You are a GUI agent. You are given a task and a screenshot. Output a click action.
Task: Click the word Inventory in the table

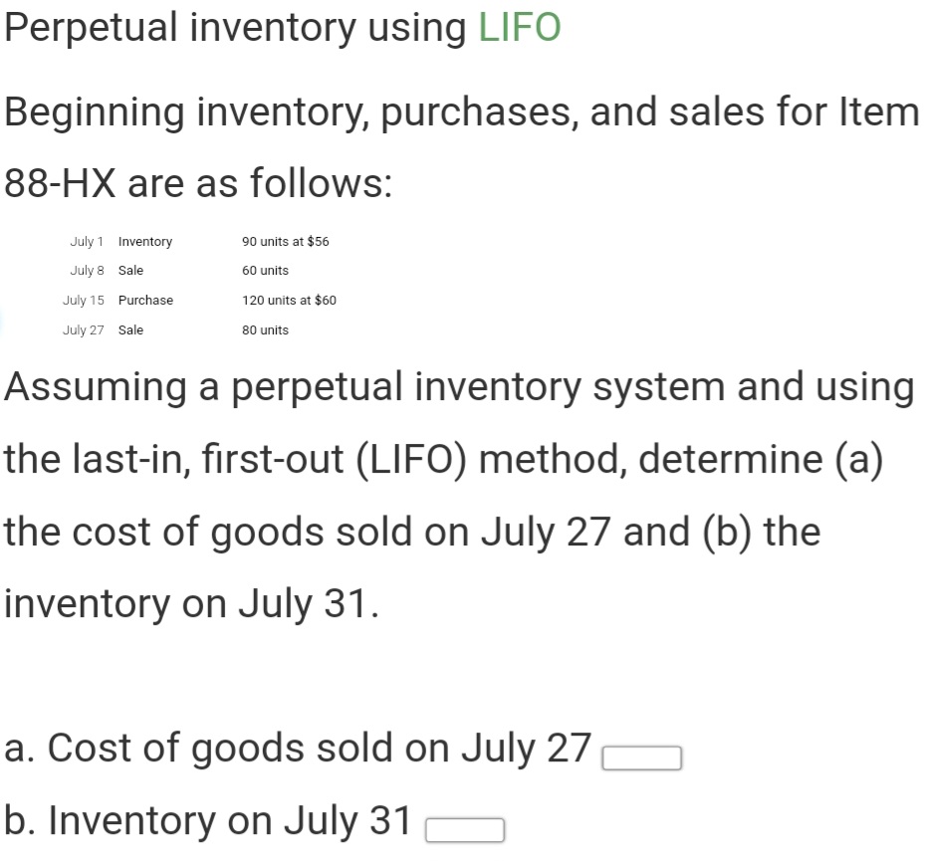144,241
